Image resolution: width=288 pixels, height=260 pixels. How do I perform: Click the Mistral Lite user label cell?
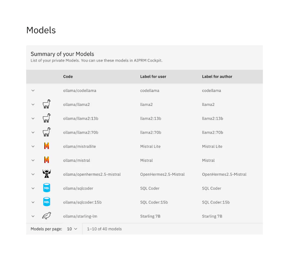[150, 147]
